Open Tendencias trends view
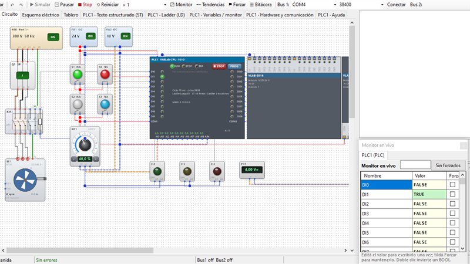 tap(210, 5)
